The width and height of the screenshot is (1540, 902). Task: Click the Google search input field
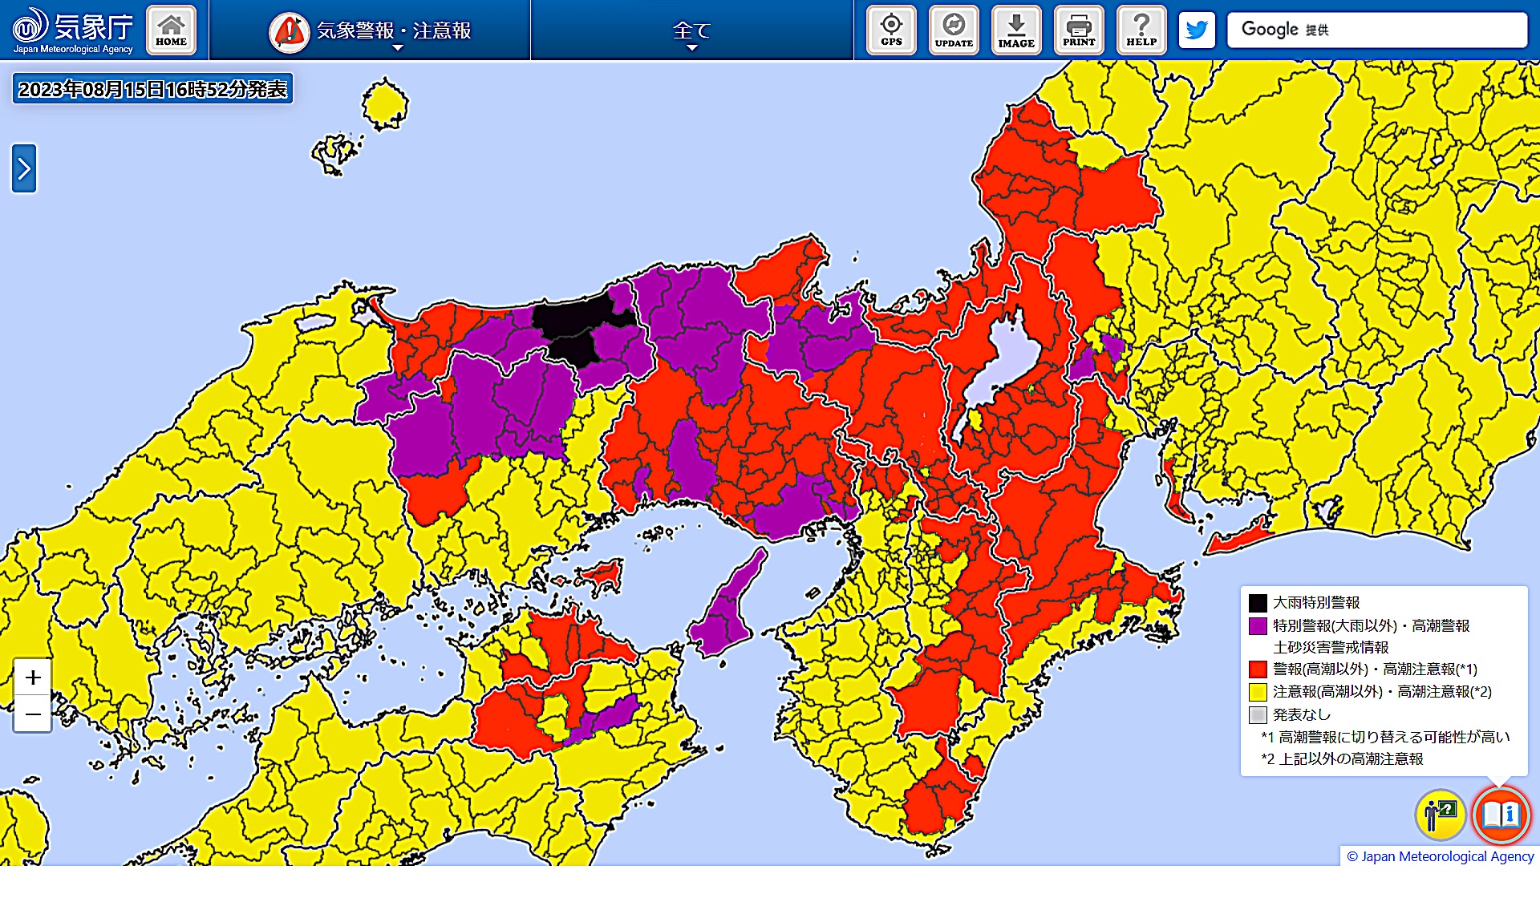tap(1376, 30)
